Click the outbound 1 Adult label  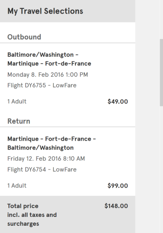click(17, 101)
